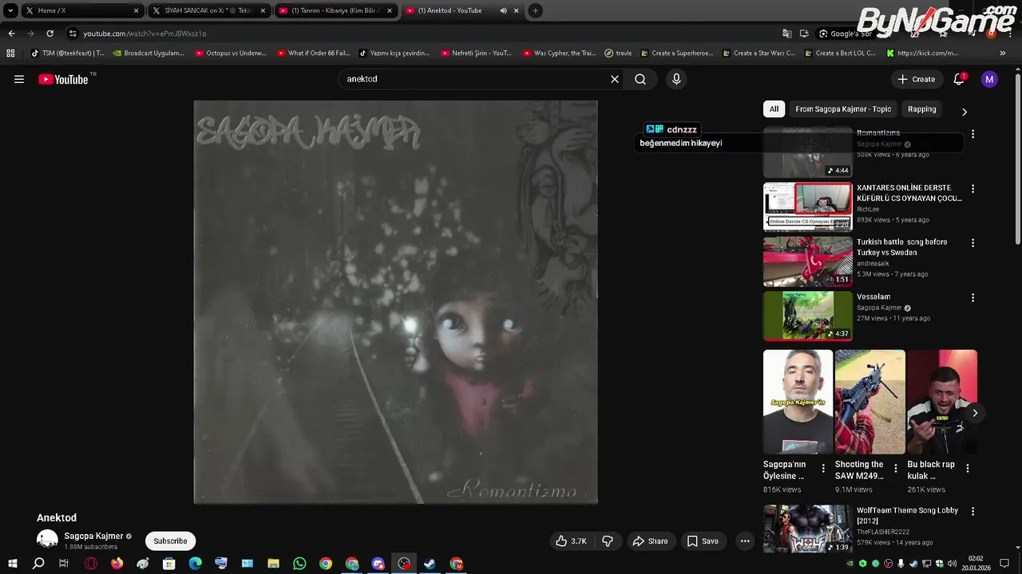
Task: Click the address bar URL field
Action: pyautogui.click(x=423, y=33)
